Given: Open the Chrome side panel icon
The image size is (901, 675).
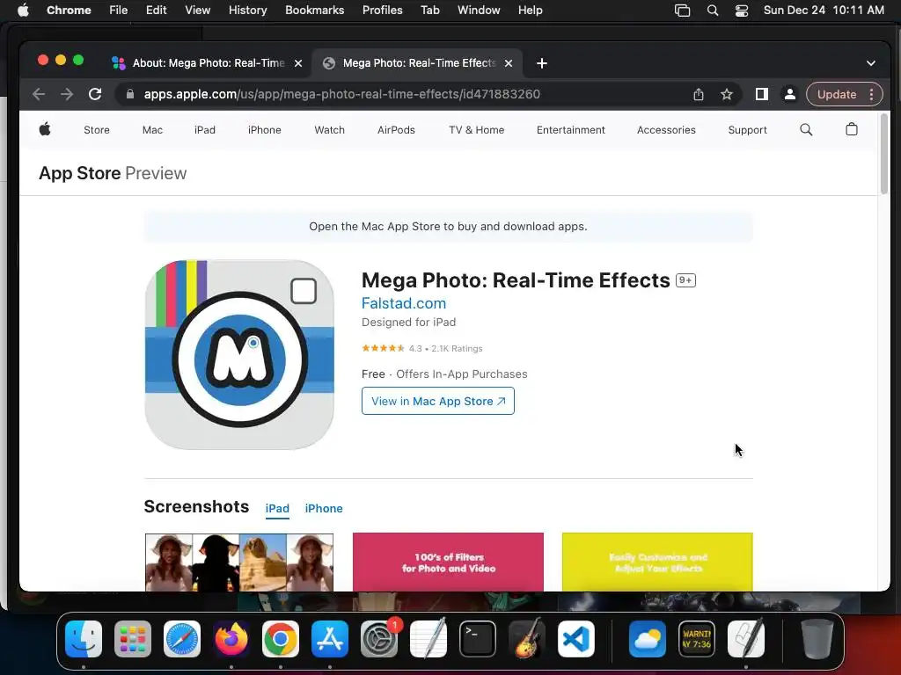Looking at the screenshot, I should [x=761, y=94].
